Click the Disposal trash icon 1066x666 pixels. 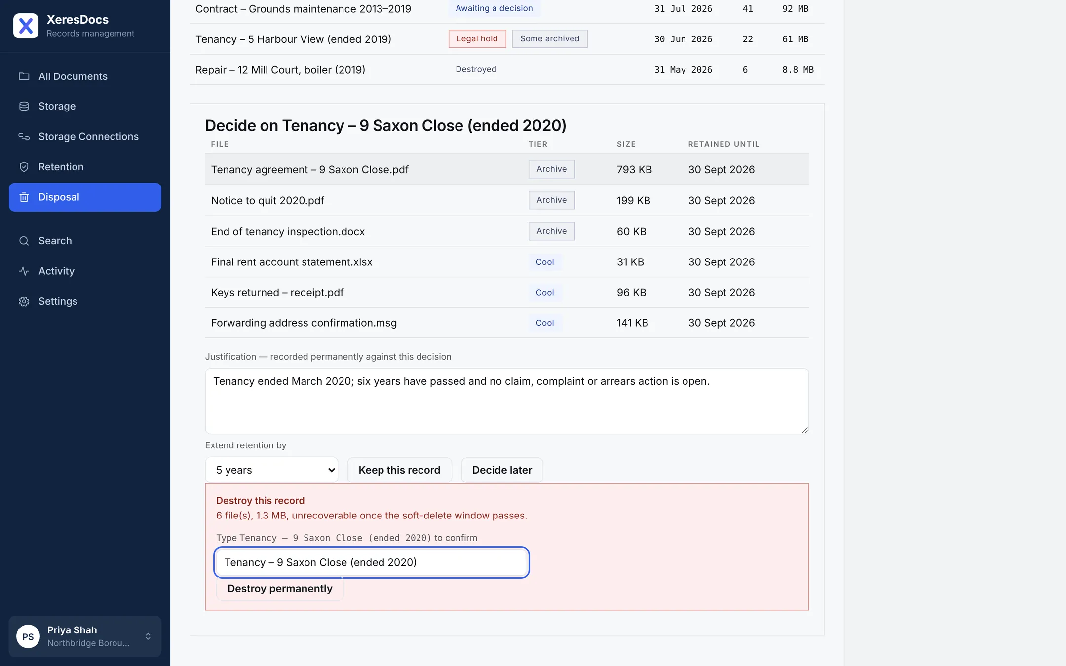24,197
